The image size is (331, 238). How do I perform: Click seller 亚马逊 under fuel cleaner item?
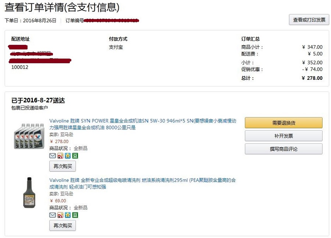tap(67, 194)
